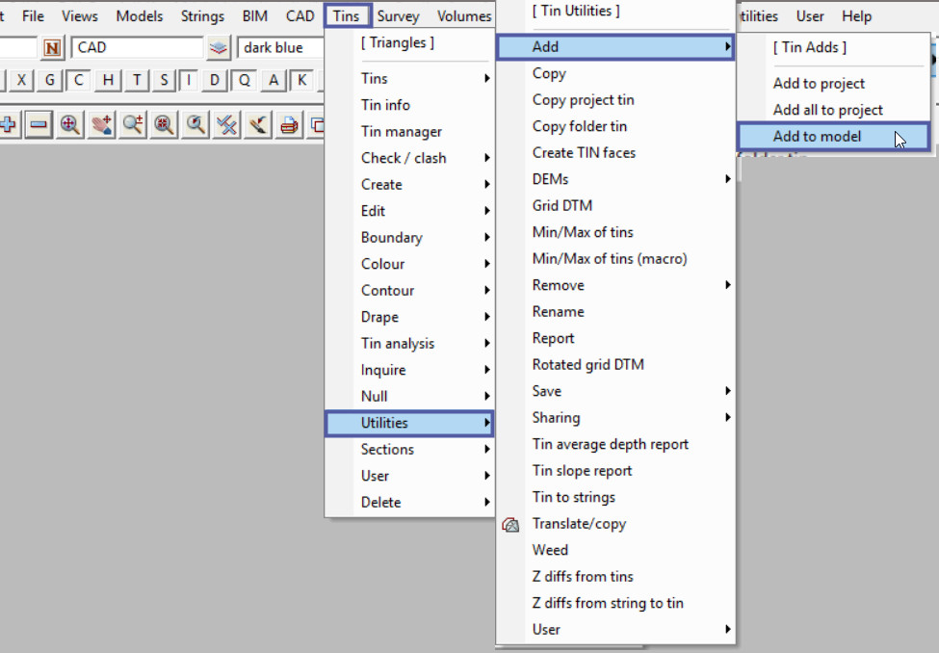This screenshot has width=939, height=653.
Task: Toggle the Q snap button
Action: [x=245, y=80]
